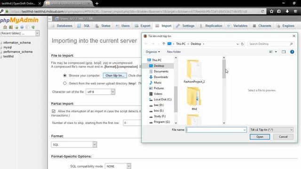
Task: Open the mysql database in sidebar
Action: pyautogui.click(x=8, y=47)
